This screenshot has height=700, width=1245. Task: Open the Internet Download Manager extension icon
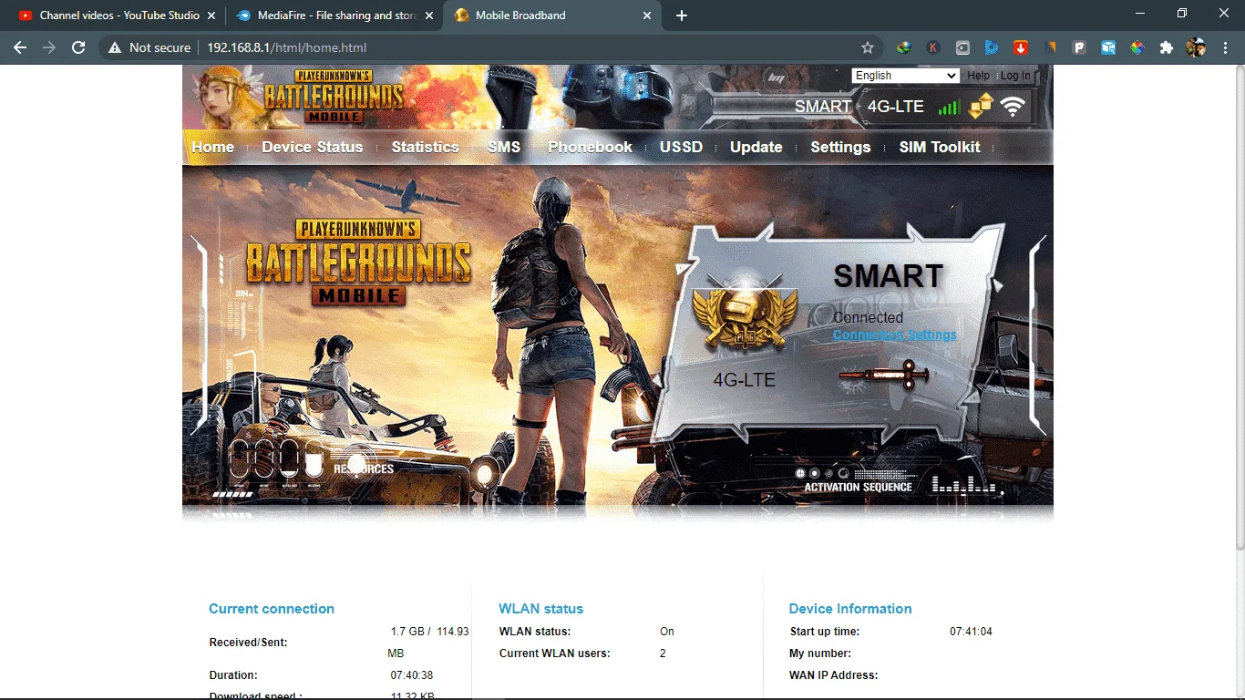click(904, 47)
